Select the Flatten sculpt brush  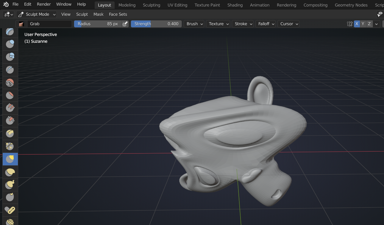[10, 95]
